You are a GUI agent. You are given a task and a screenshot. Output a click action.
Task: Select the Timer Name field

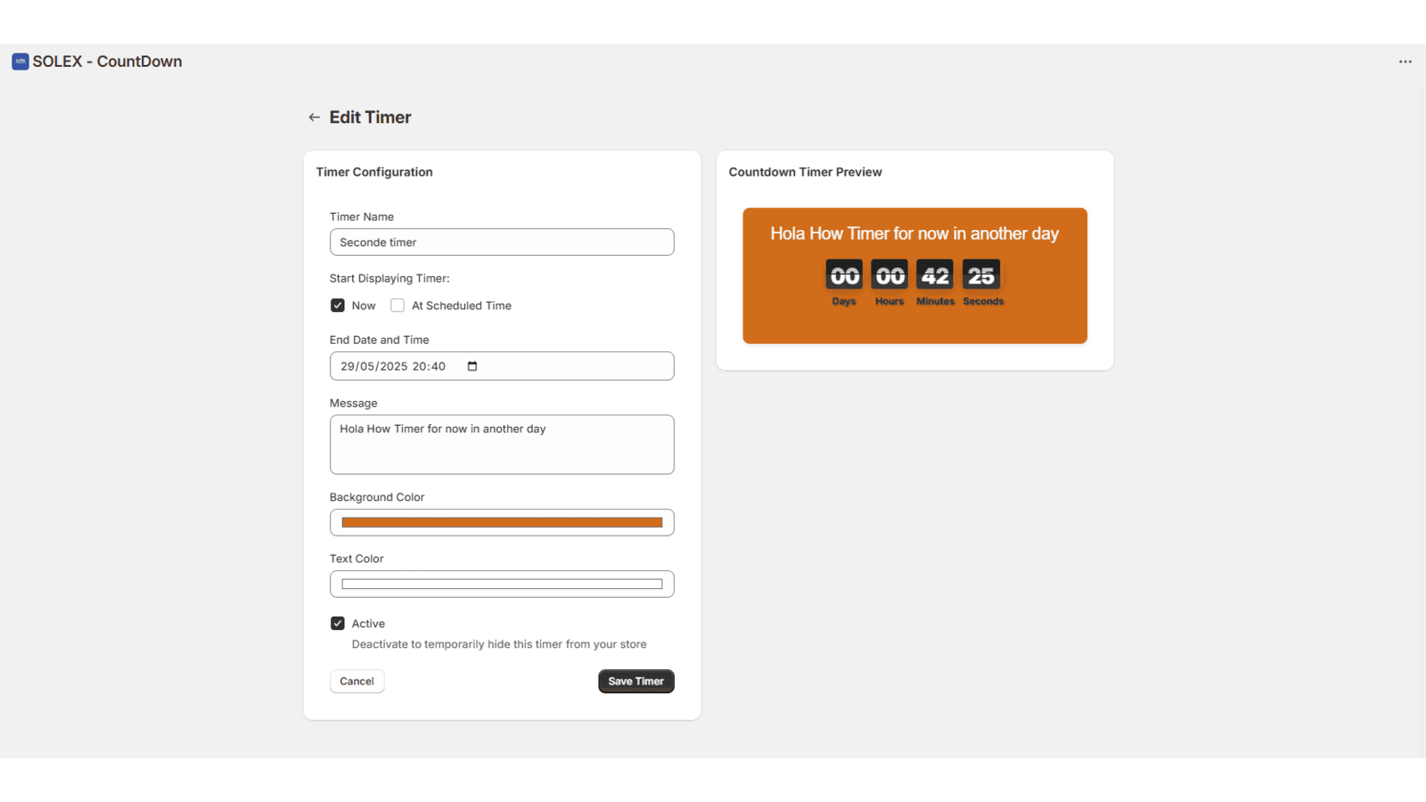click(x=502, y=241)
